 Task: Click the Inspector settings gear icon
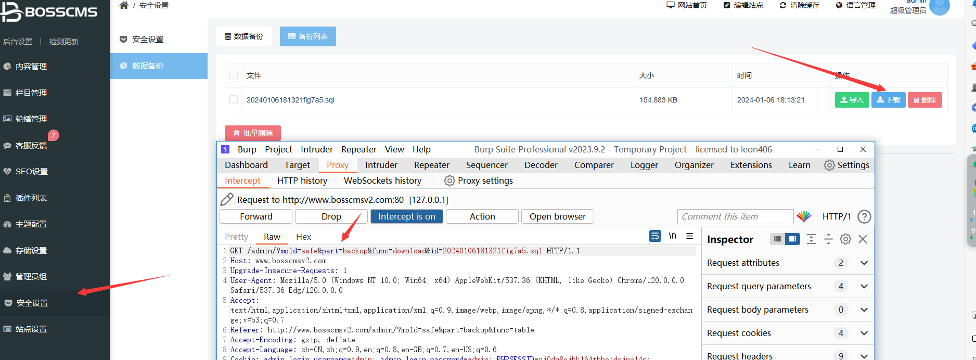point(845,239)
